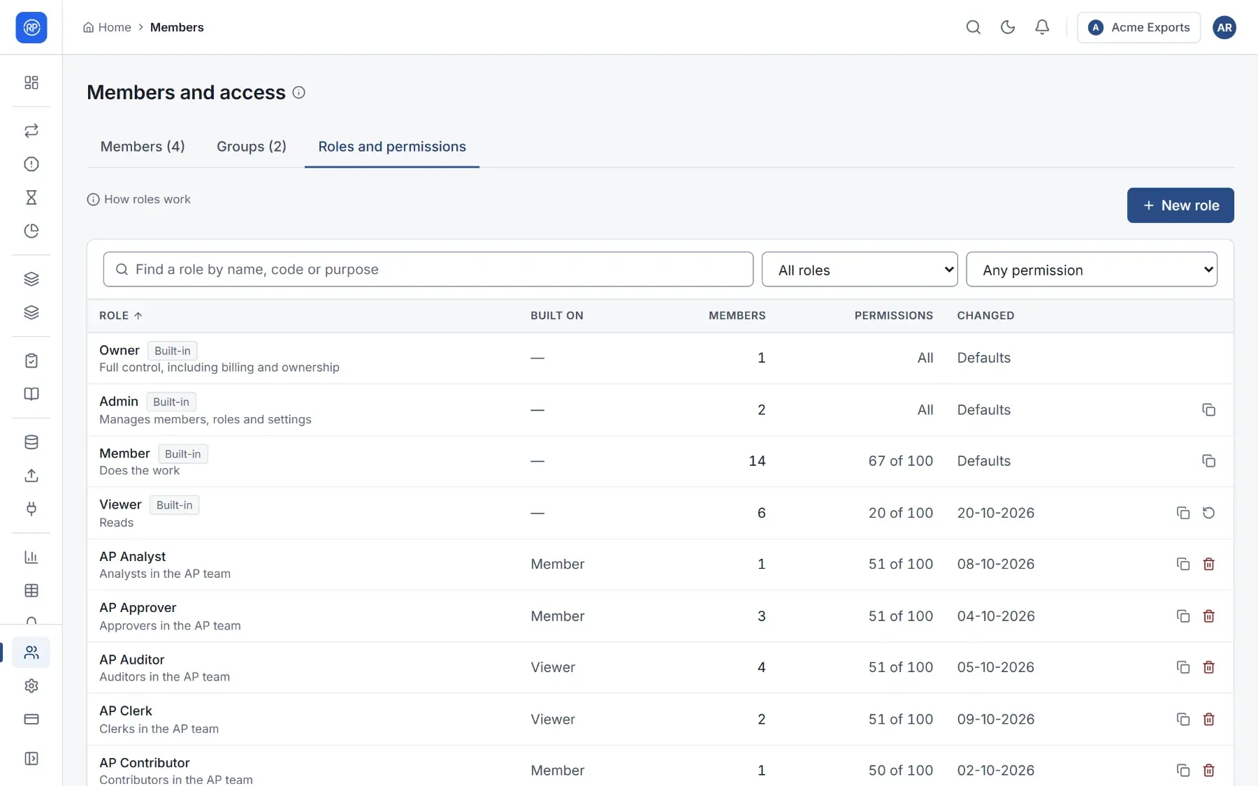Screen dimensions: 1258x786
Task: Collapse the sidebar panel icon
Action: pos(31,759)
